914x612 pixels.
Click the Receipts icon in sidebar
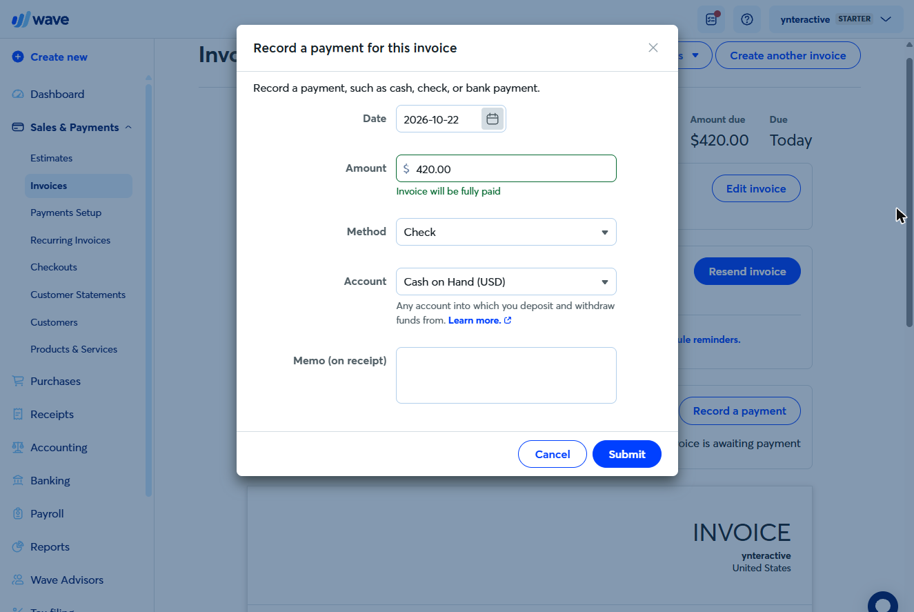coord(18,415)
